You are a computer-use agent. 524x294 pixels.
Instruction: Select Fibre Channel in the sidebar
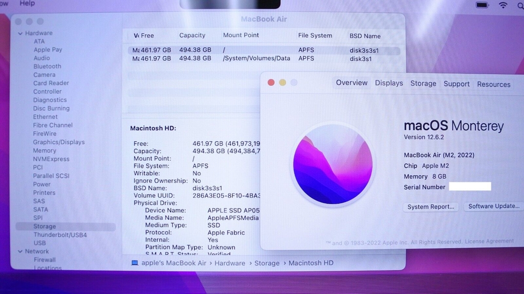click(x=53, y=125)
